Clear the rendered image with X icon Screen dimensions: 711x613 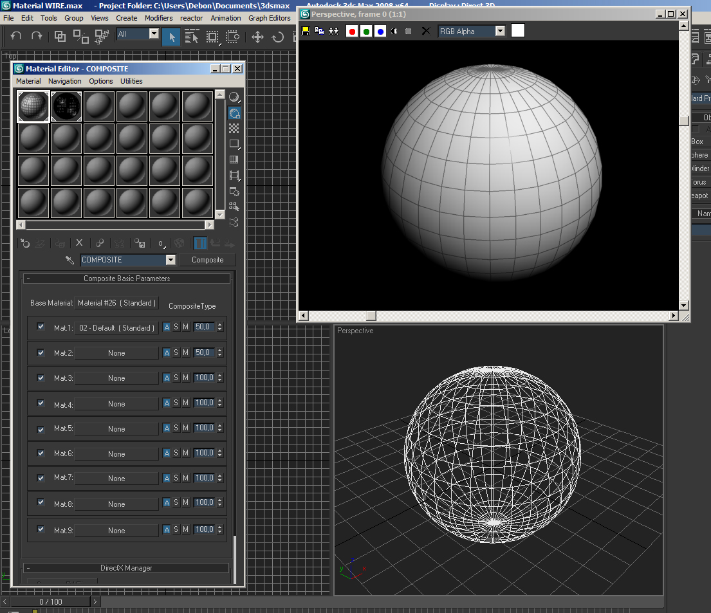425,31
